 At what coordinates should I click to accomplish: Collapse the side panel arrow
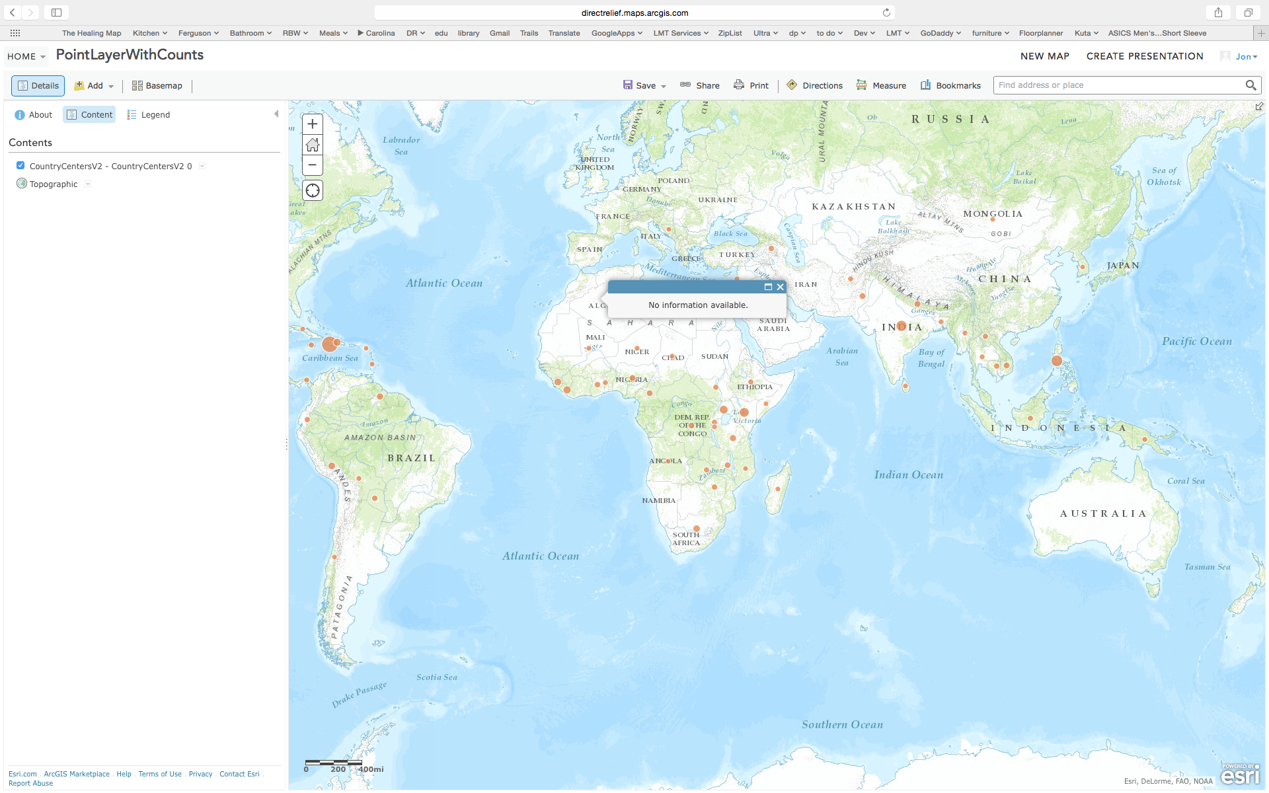276,114
